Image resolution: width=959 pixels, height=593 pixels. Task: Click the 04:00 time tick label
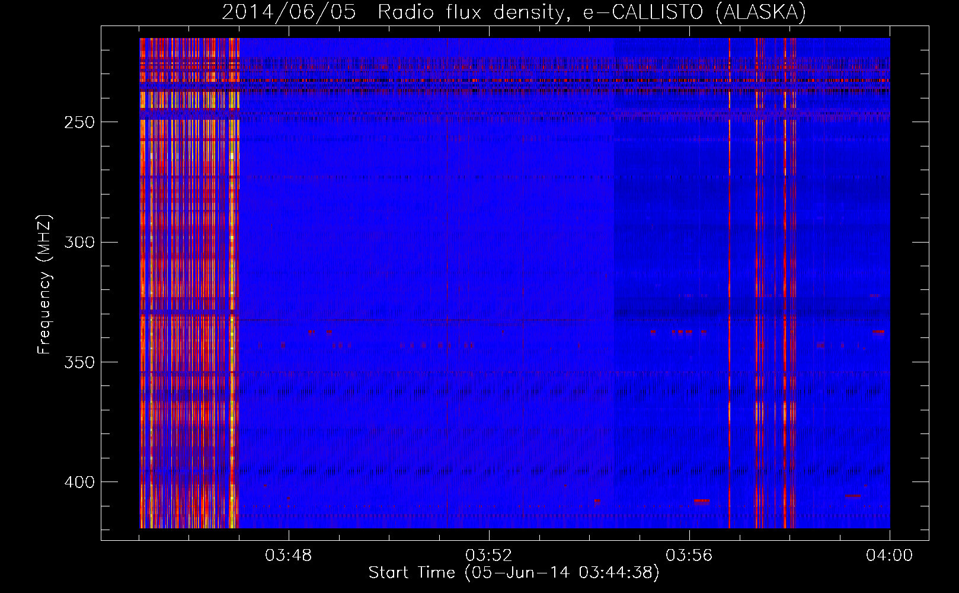click(x=890, y=556)
